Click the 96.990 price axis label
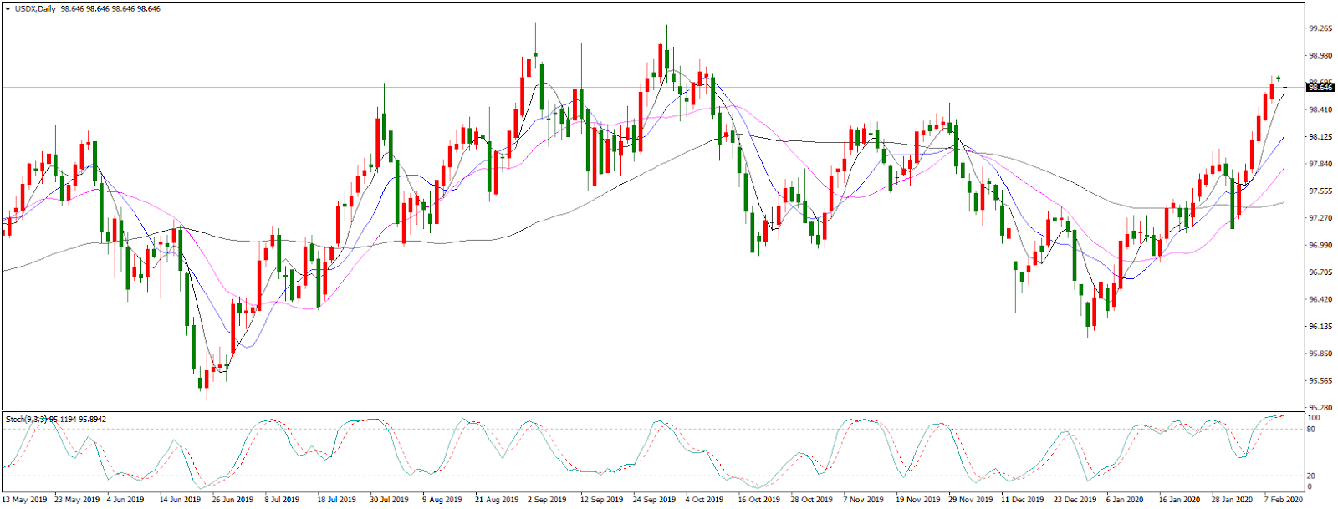 (1320, 246)
